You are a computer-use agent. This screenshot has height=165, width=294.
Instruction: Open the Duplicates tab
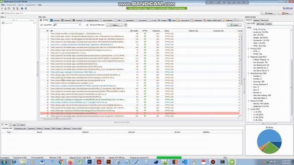click(x=197, y=20)
